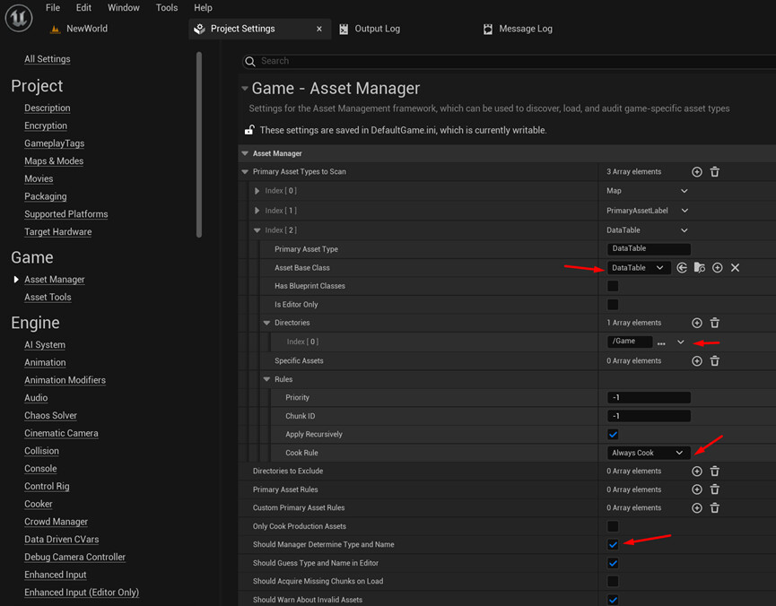The image size is (776, 606).
Task: Open the Cook Rule dropdown
Action: [x=648, y=454]
